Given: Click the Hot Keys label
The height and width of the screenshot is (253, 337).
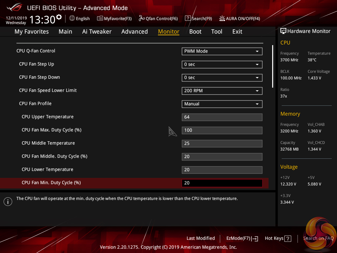Looking at the screenshot, I should (274, 238).
